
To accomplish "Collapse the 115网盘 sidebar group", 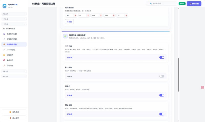I will (x=14, y=24).
